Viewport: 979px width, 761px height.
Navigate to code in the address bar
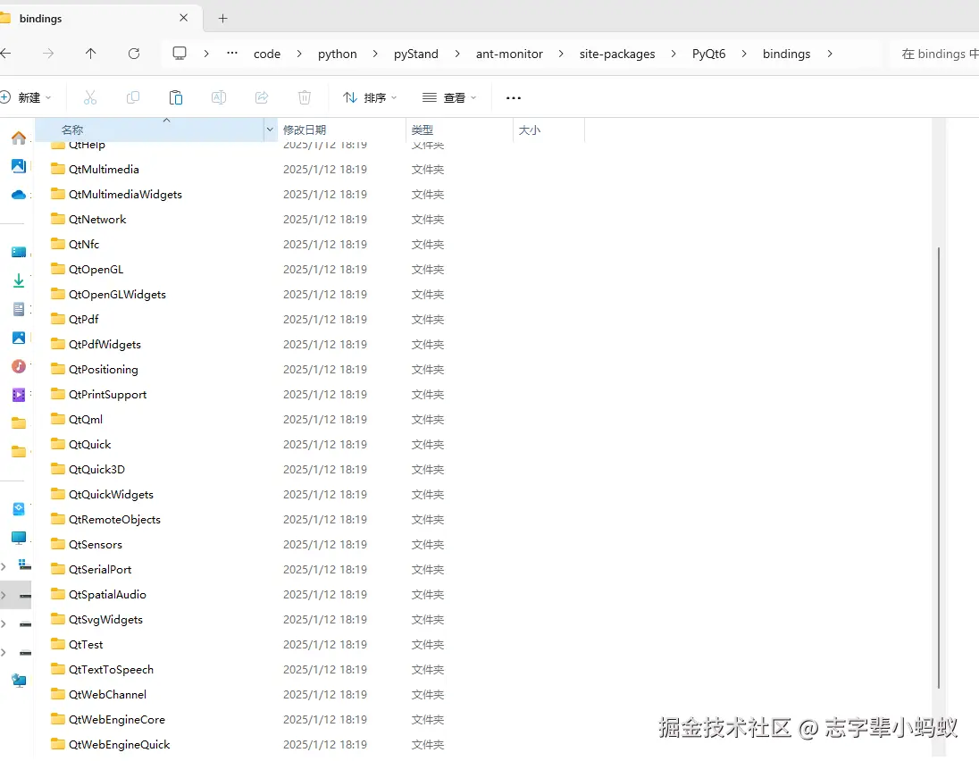pyautogui.click(x=267, y=54)
